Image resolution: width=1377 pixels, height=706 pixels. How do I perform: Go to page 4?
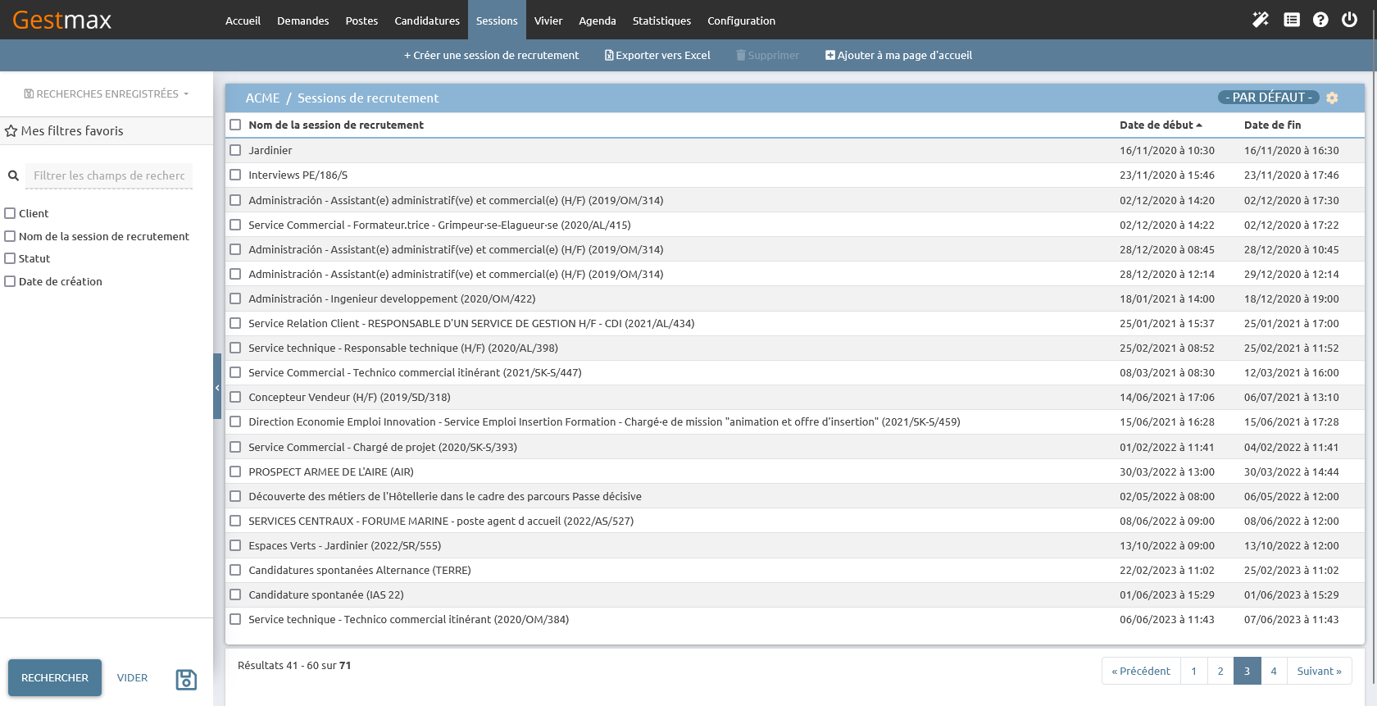1274,671
